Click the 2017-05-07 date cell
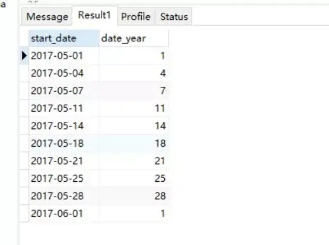This screenshot has width=329, height=245. pos(64,91)
